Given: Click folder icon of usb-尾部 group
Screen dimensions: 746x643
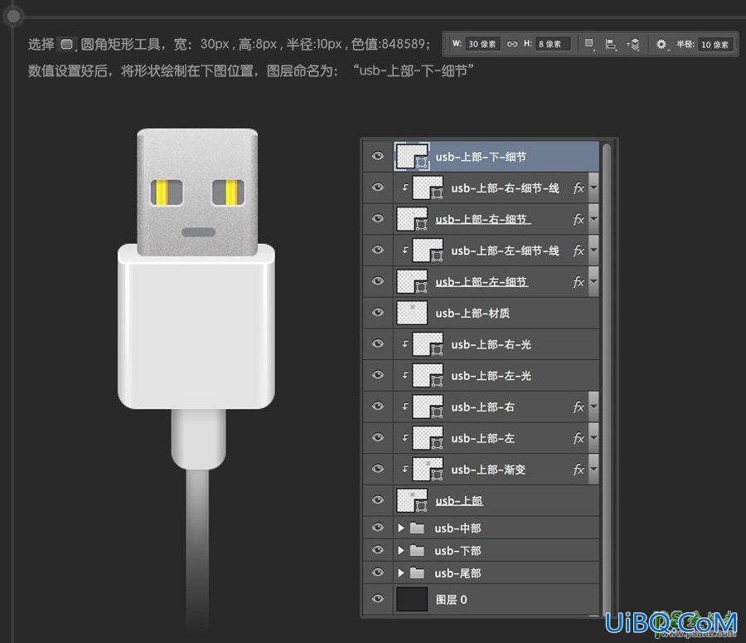Looking at the screenshot, I should point(417,573).
